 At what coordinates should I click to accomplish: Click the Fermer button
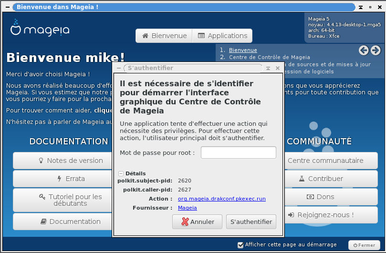(364, 245)
